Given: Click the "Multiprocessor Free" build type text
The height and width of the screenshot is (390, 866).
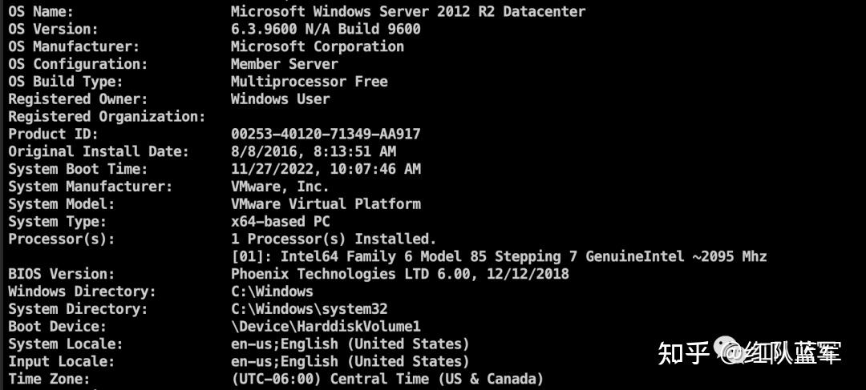Looking at the screenshot, I should point(310,82).
